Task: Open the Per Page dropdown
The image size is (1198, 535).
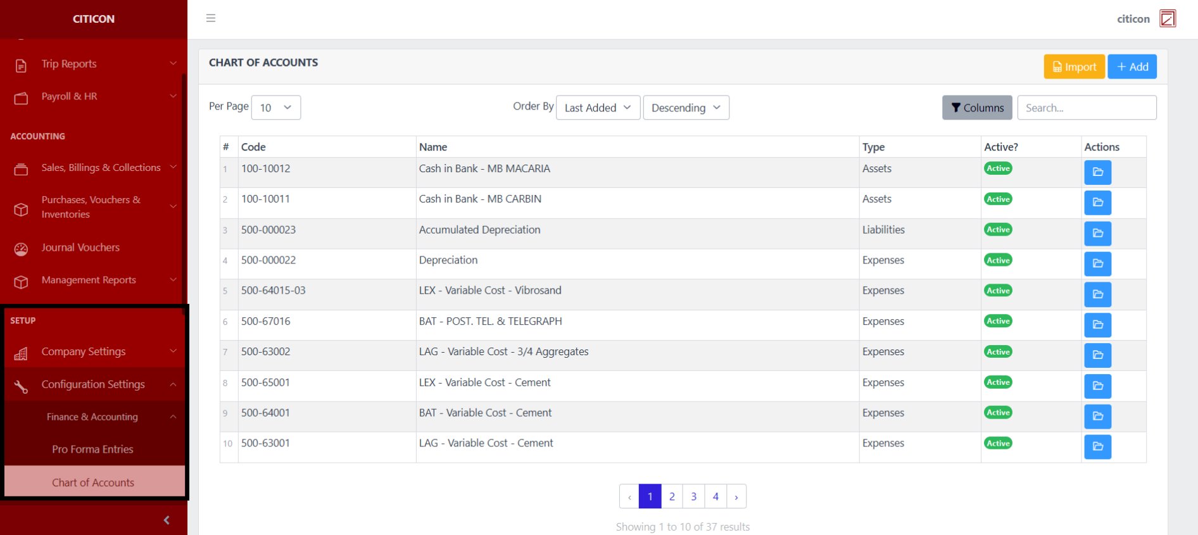Action: tap(275, 108)
